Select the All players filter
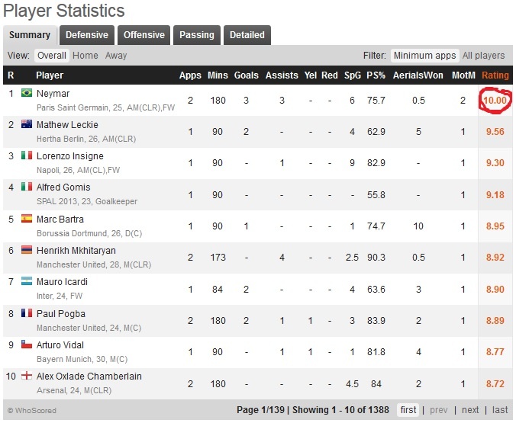Screen dimensions: 516x423 pos(483,56)
